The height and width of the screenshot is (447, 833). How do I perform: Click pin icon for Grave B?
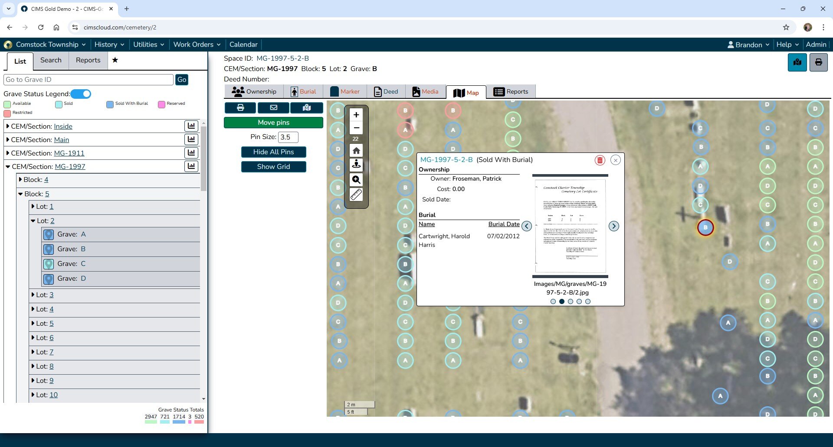coord(49,249)
